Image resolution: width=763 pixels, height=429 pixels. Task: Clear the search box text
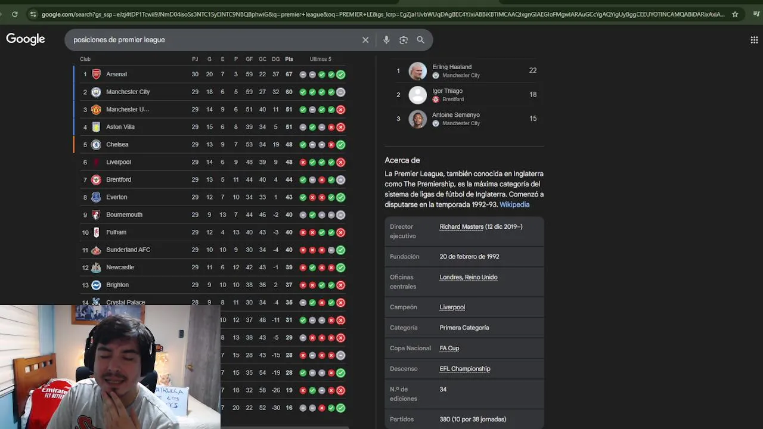(x=365, y=40)
